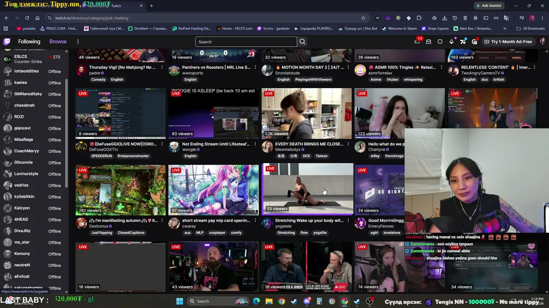Click the Vtuber tag

pyautogui.click(x=392, y=79)
